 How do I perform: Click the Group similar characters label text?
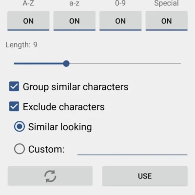click(76, 87)
